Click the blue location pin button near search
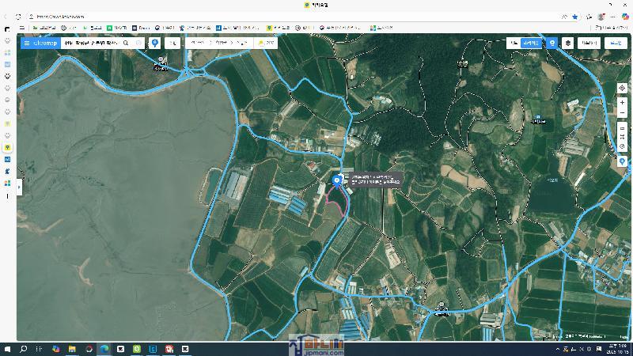Viewport: 633px width, 356px height. pos(155,43)
